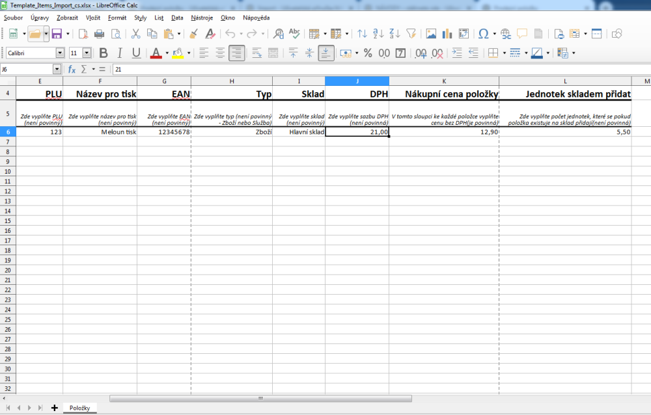Viewport: 651px width, 415px height.
Task: Open font color dropdown arrow
Action: pos(167,53)
